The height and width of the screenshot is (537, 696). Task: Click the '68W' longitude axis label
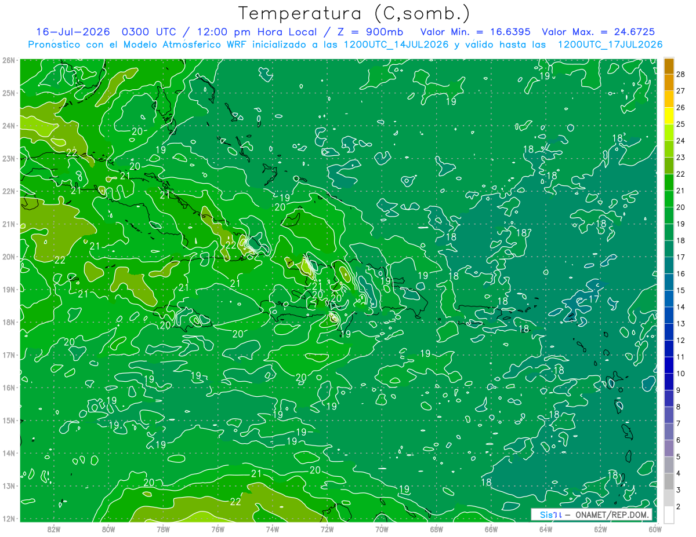436,528
